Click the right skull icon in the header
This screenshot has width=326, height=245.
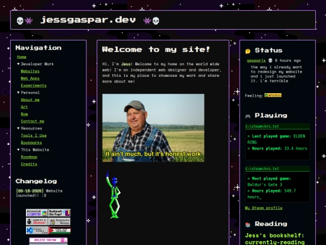click(x=156, y=21)
